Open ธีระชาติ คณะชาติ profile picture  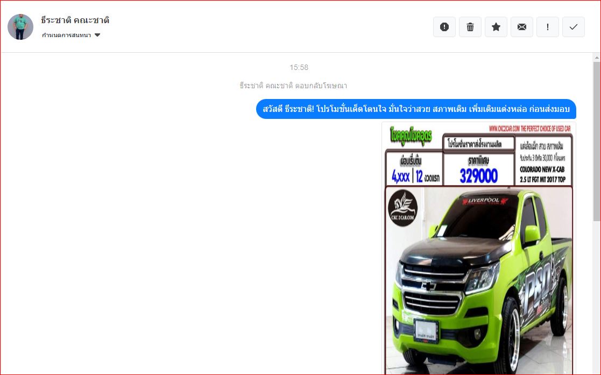click(x=20, y=27)
